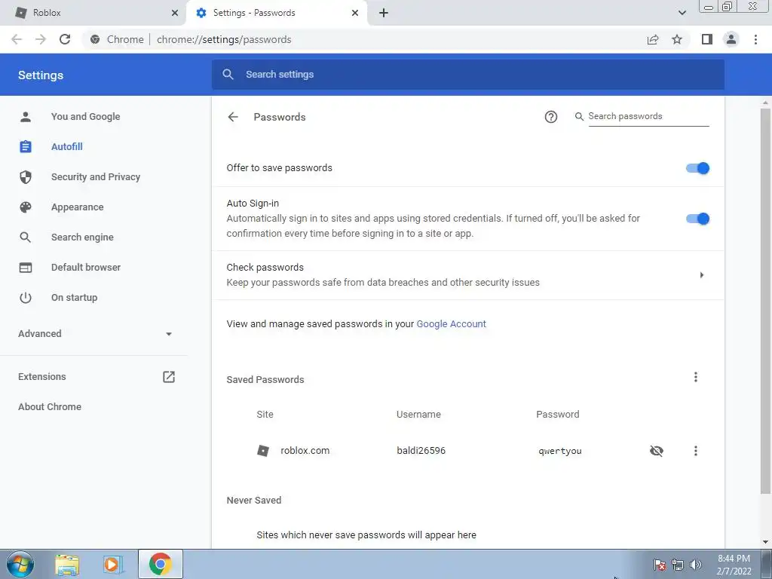Switch to the Roblox tab
The width and height of the screenshot is (772, 579).
click(x=93, y=13)
